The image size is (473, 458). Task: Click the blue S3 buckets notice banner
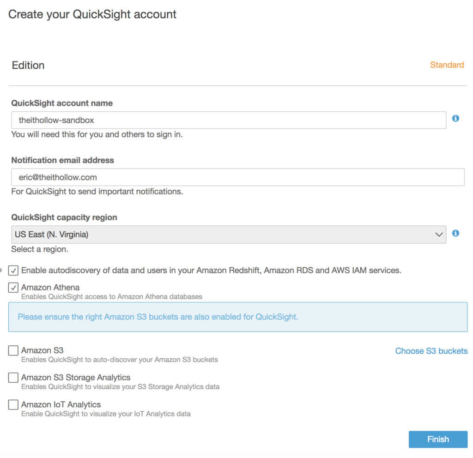[237, 317]
